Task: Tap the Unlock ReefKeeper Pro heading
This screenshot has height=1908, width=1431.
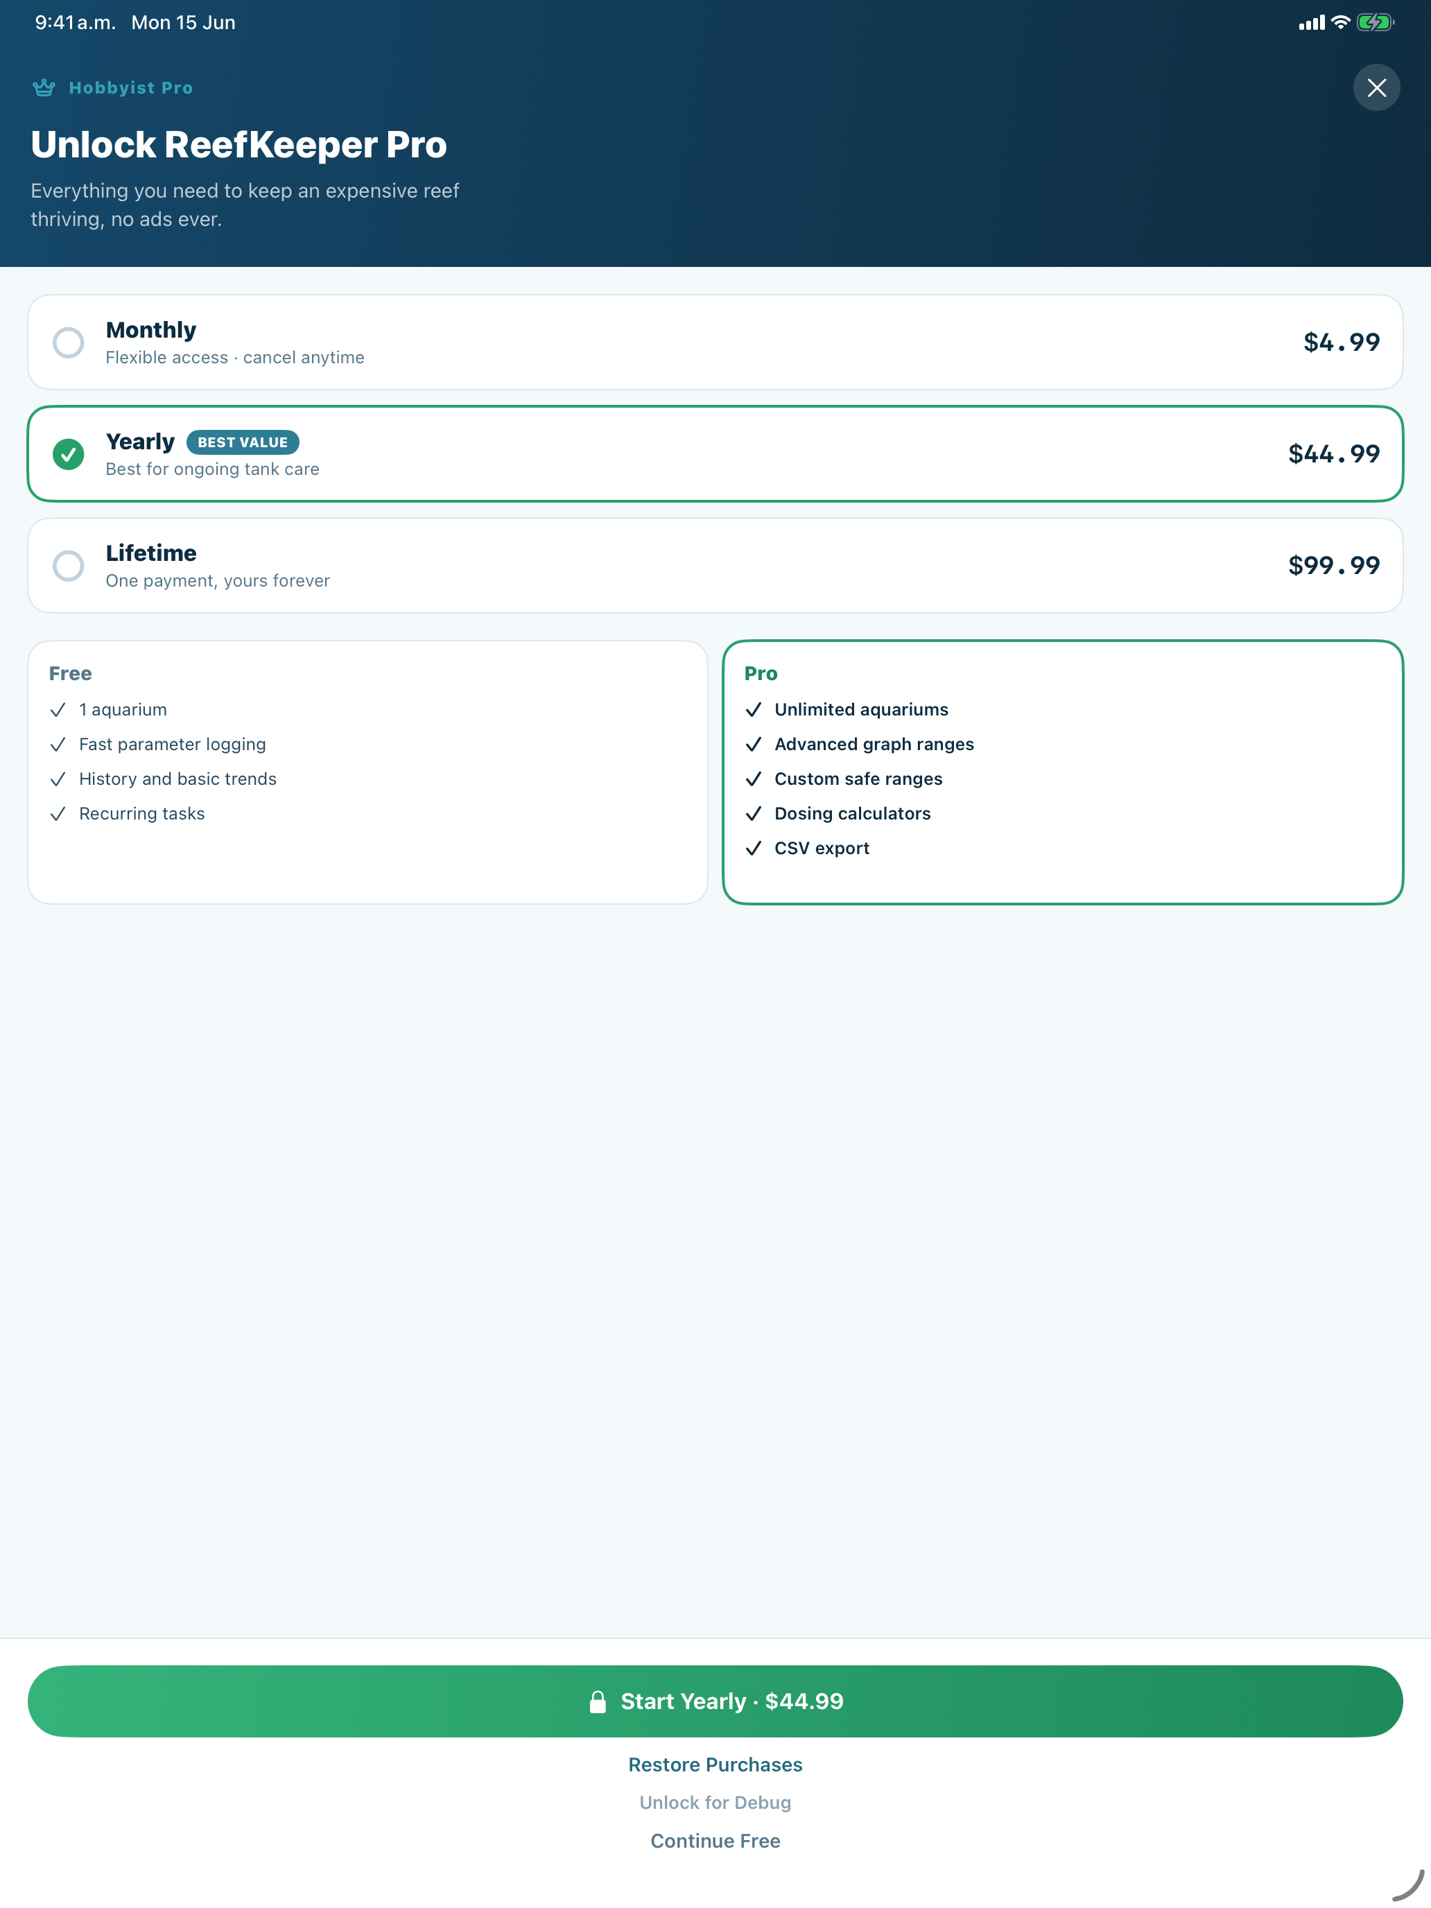Action: (x=239, y=144)
